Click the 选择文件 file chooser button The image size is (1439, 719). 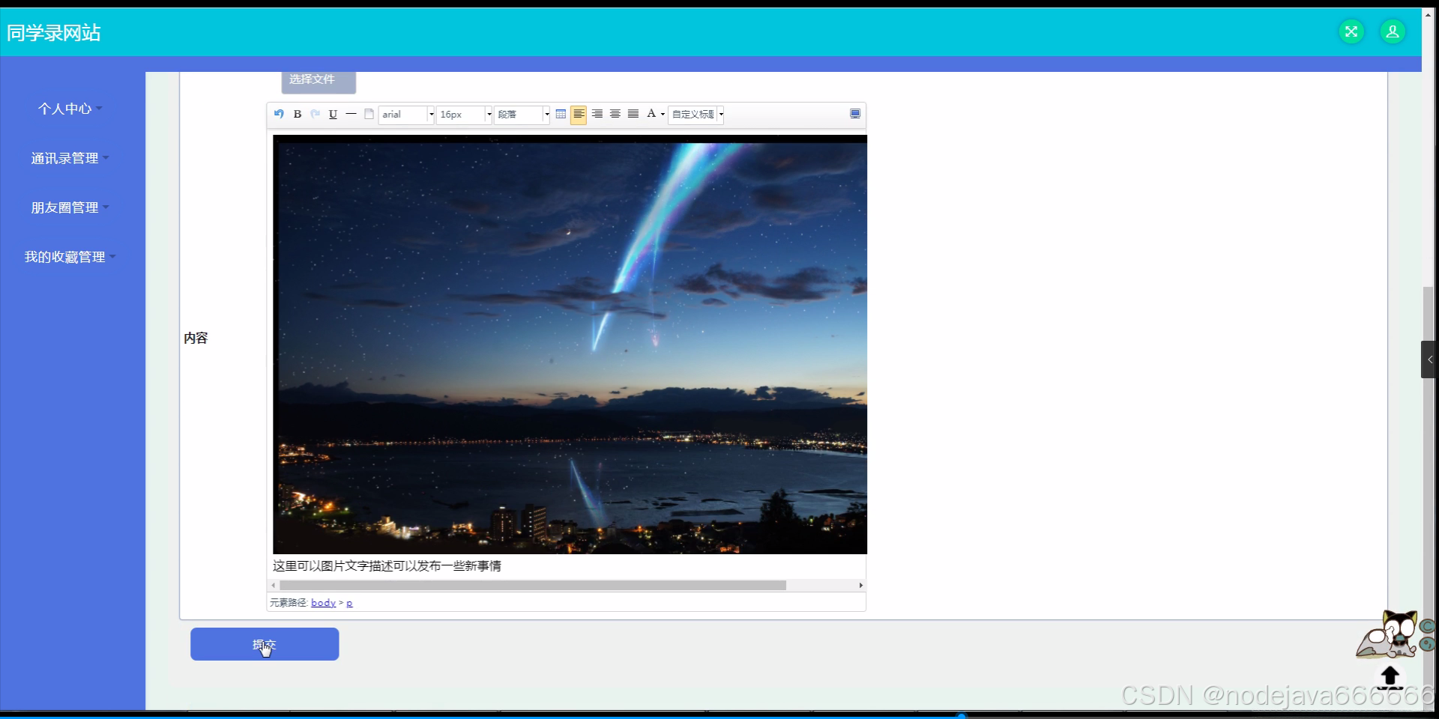(319, 81)
